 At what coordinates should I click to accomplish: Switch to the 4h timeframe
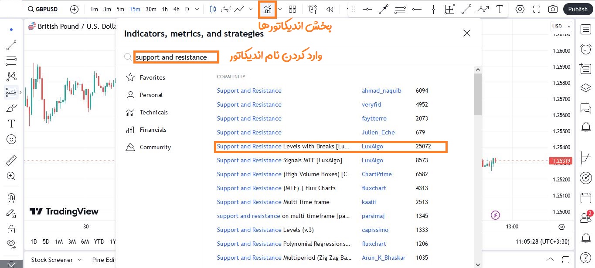point(176,9)
